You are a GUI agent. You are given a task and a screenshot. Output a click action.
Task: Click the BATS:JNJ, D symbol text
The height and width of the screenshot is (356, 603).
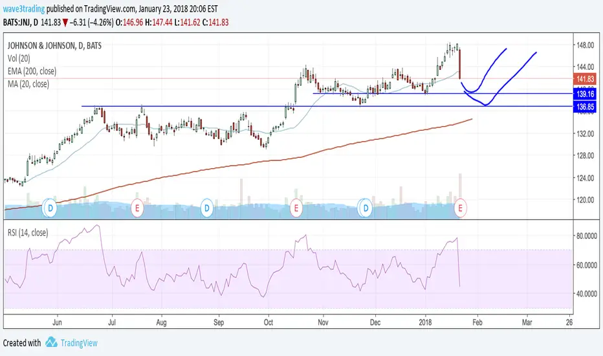[21, 22]
